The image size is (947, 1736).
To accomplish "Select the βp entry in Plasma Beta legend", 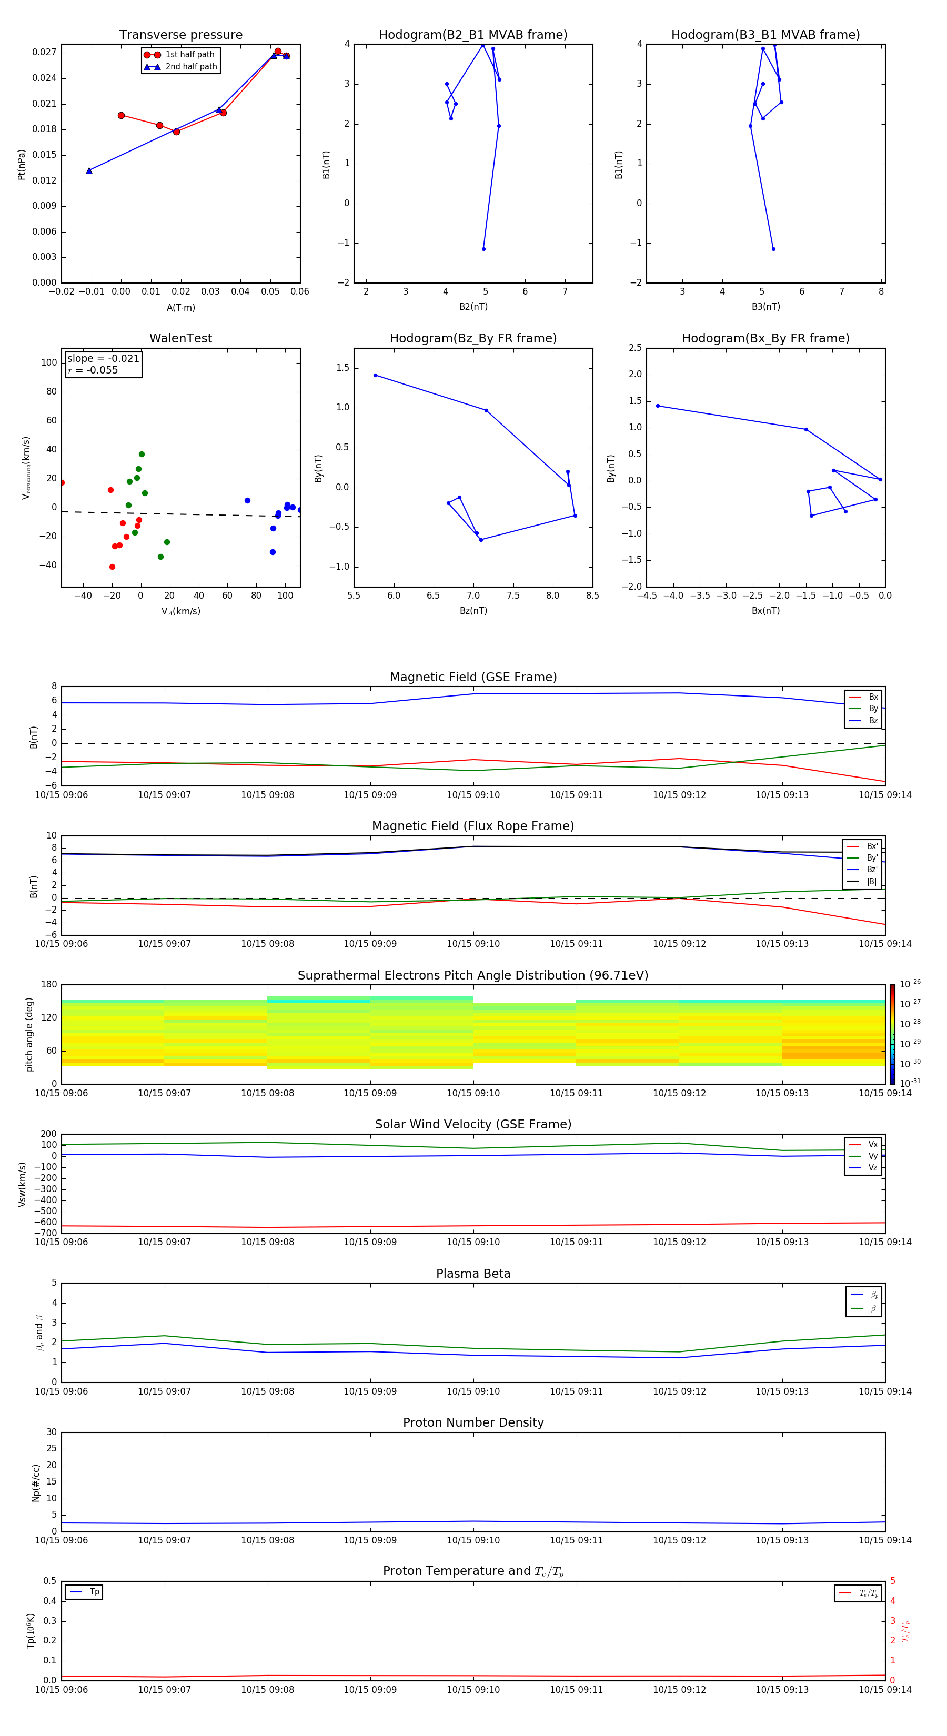I will [x=864, y=1295].
